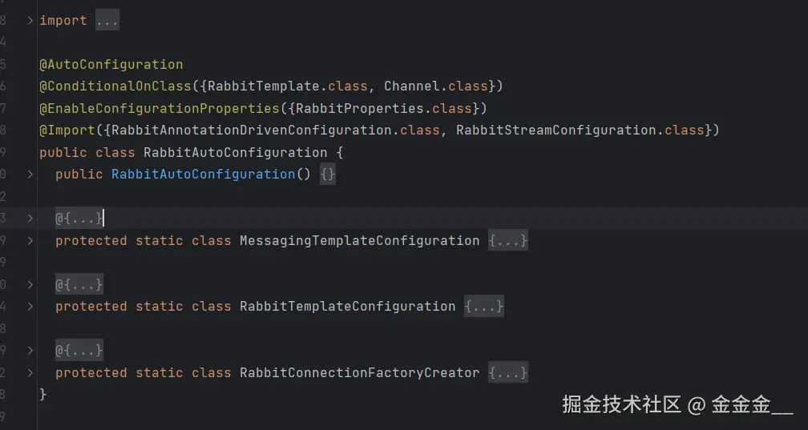This screenshot has width=808, height=430.
Task: Unfold the {...} block after RabbitTemplateConfiguration
Action: [484, 306]
